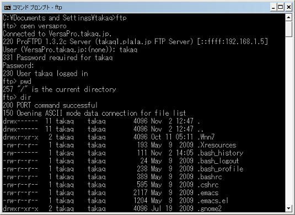Click the .emacs.el file entry

pos(115,201)
